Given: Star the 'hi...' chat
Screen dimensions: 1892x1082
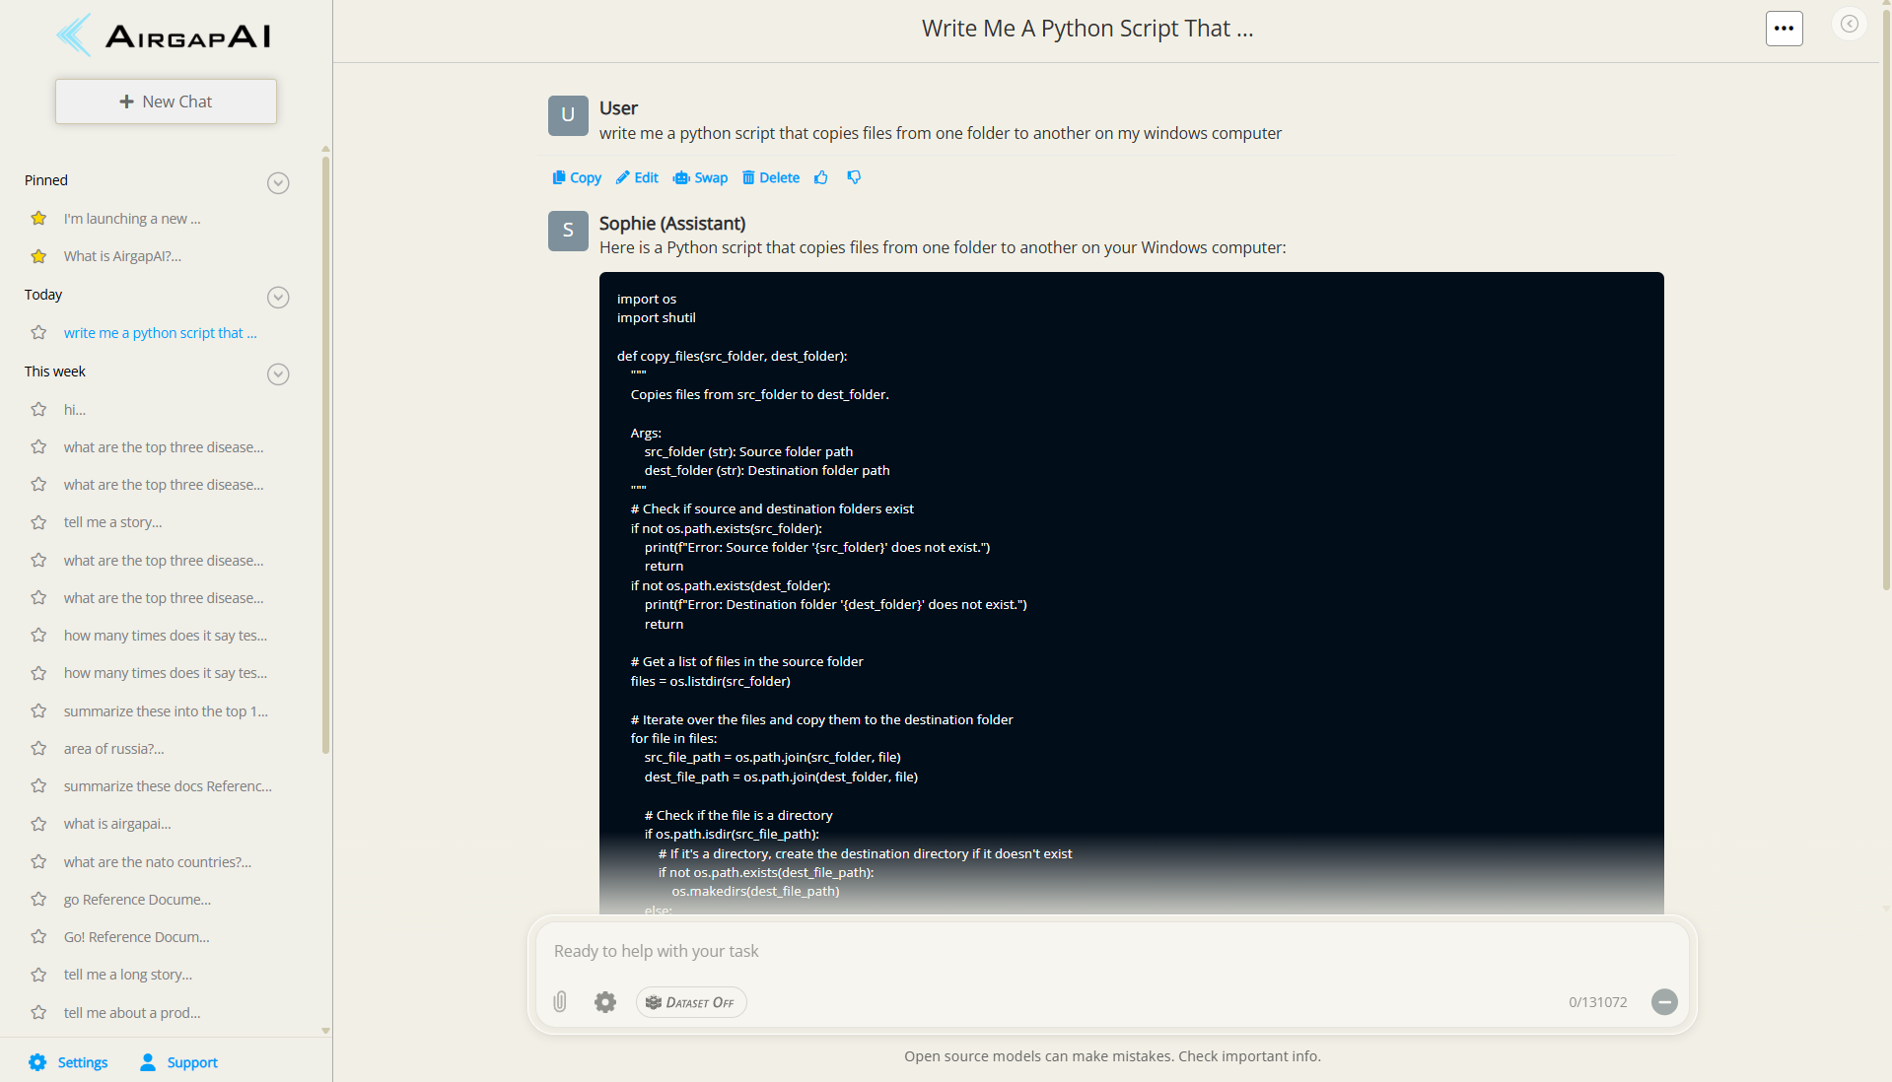Looking at the screenshot, I should [x=38, y=410].
